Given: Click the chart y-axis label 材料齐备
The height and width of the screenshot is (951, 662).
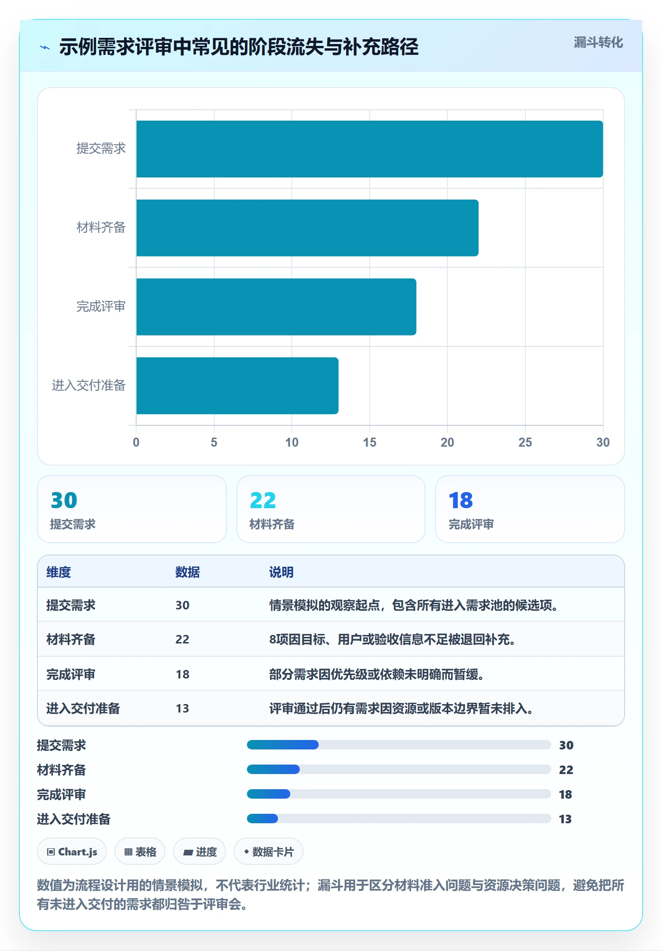Looking at the screenshot, I should point(101,228).
